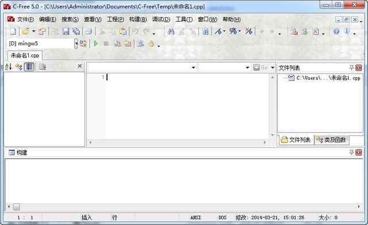
Task: Click the find in files icon
Action: [x=205, y=31]
